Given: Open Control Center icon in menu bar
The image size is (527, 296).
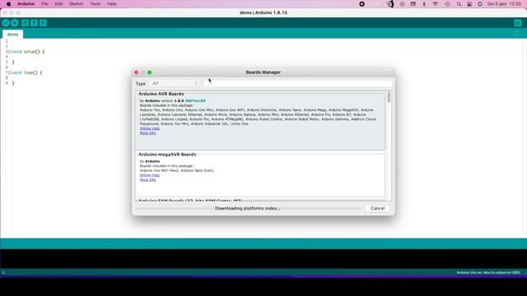Looking at the screenshot, I should [x=469, y=4].
